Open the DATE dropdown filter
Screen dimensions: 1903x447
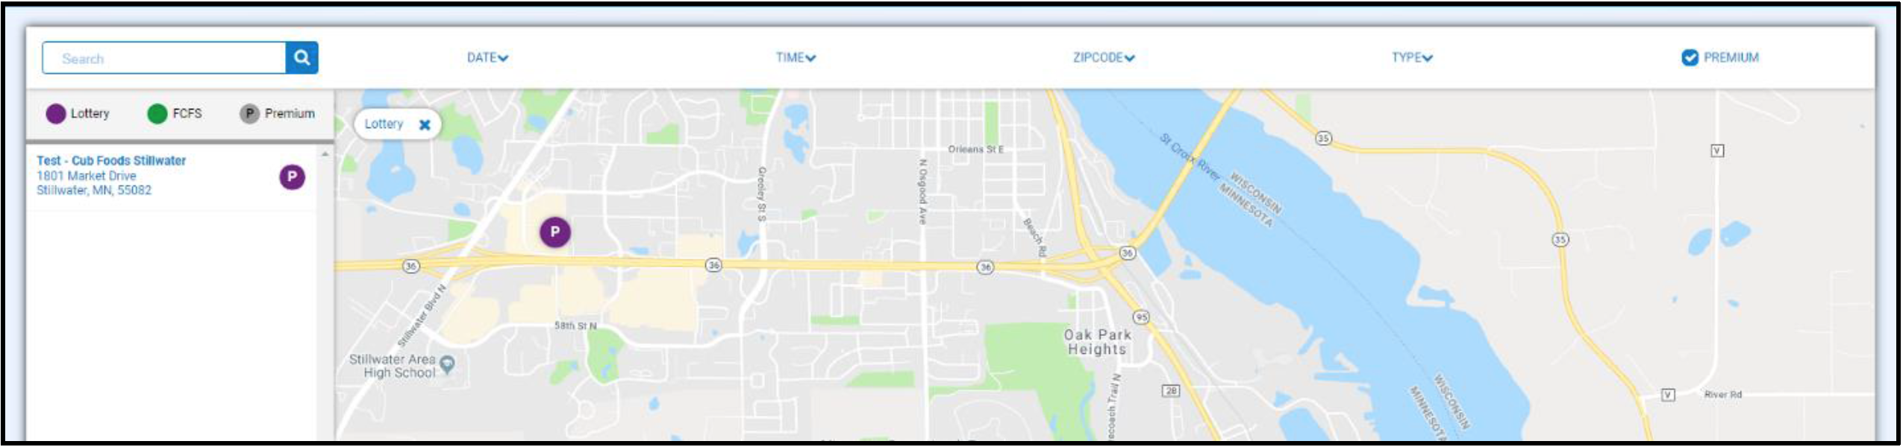[x=487, y=57]
